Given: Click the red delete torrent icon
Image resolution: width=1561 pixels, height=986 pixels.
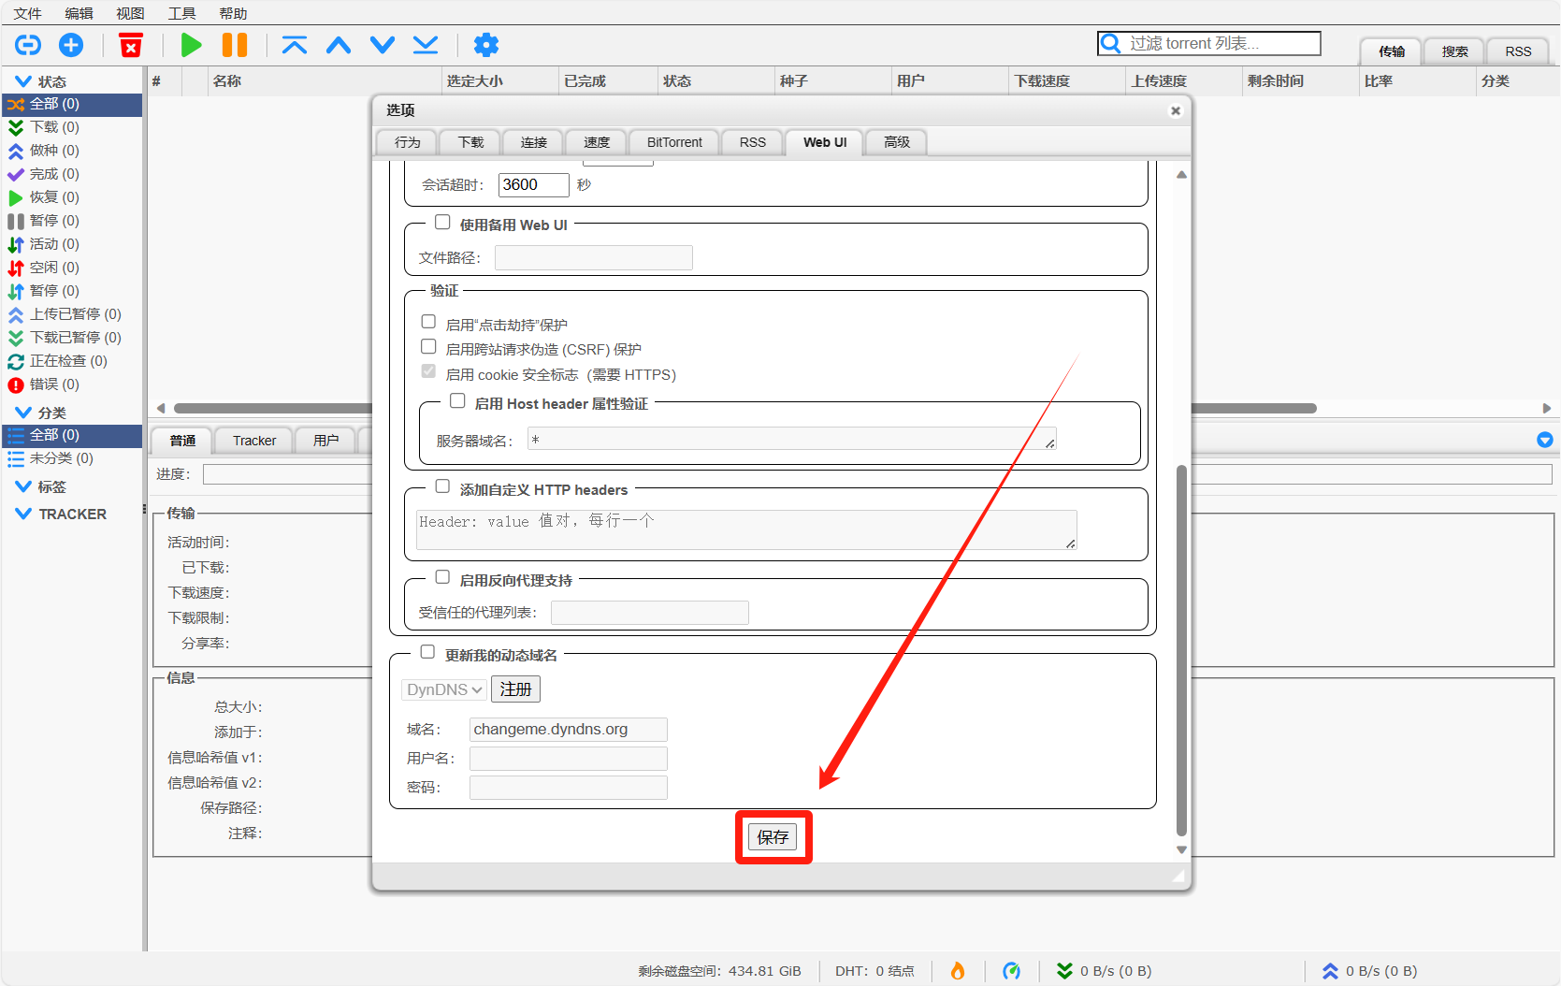Looking at the screenshot, I should click(131, 45).
